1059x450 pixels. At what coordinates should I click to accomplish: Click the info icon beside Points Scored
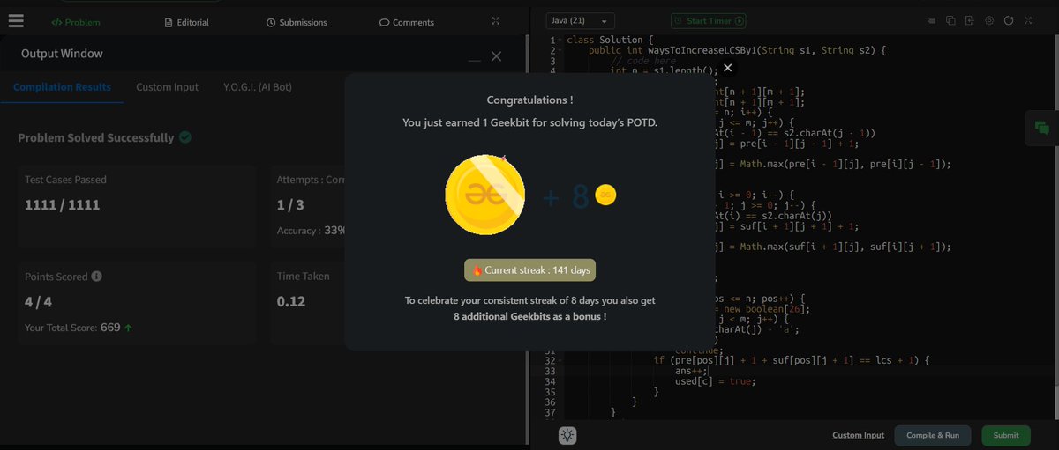(x=97, y=276)
